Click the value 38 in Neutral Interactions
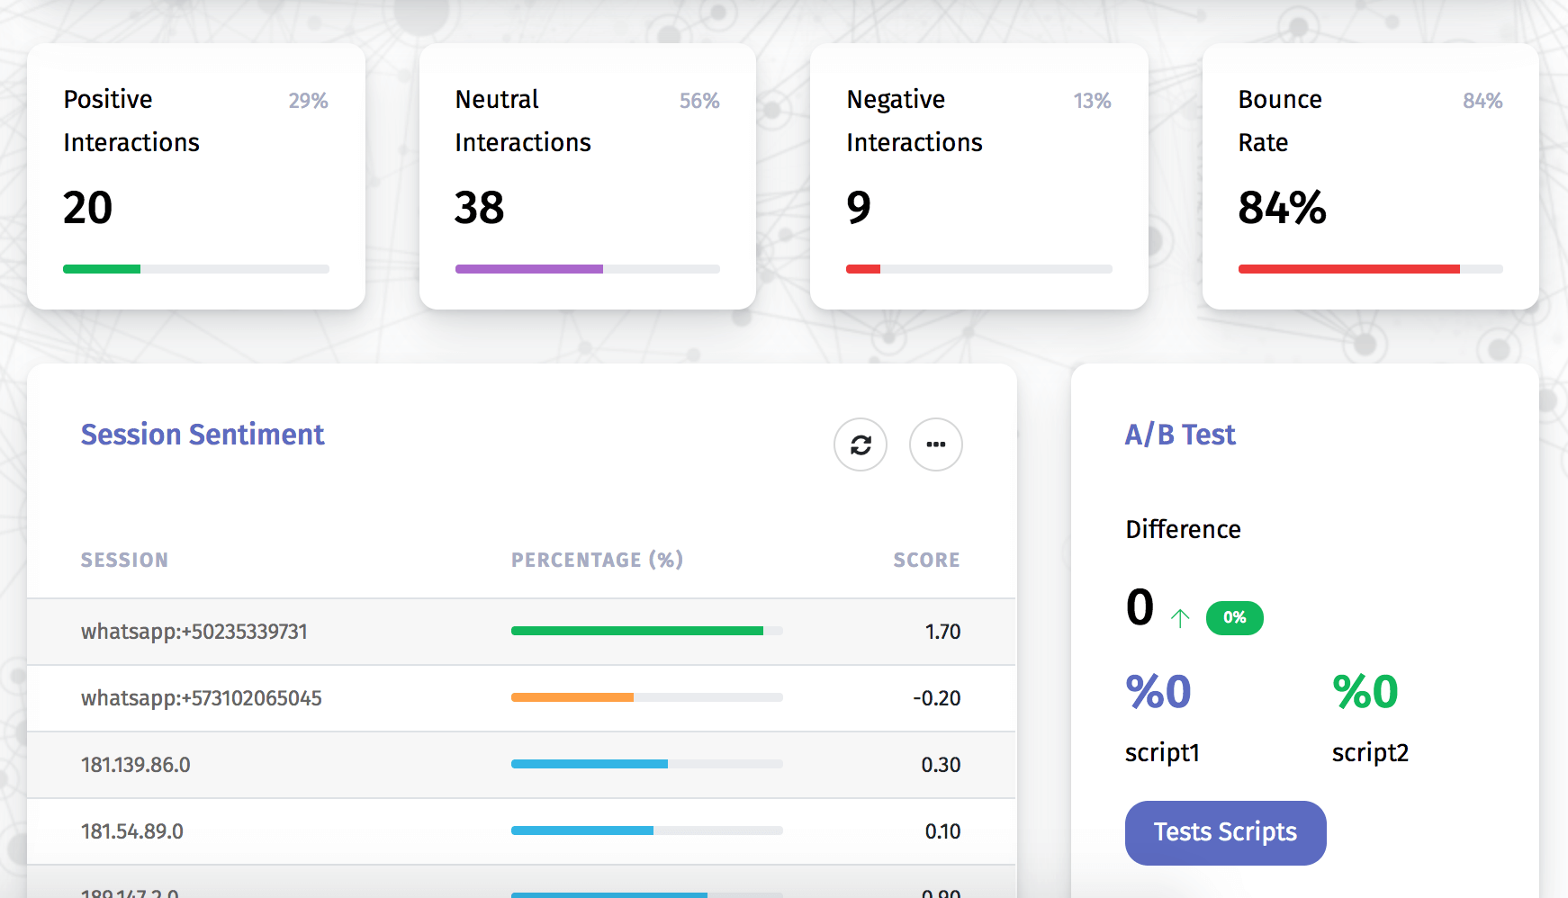Viewport: 1568px width, 898px height. (x=479, y=208)
